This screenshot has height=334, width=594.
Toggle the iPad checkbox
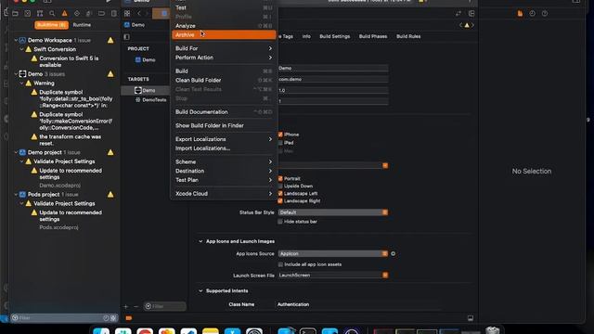coord(280,143)
